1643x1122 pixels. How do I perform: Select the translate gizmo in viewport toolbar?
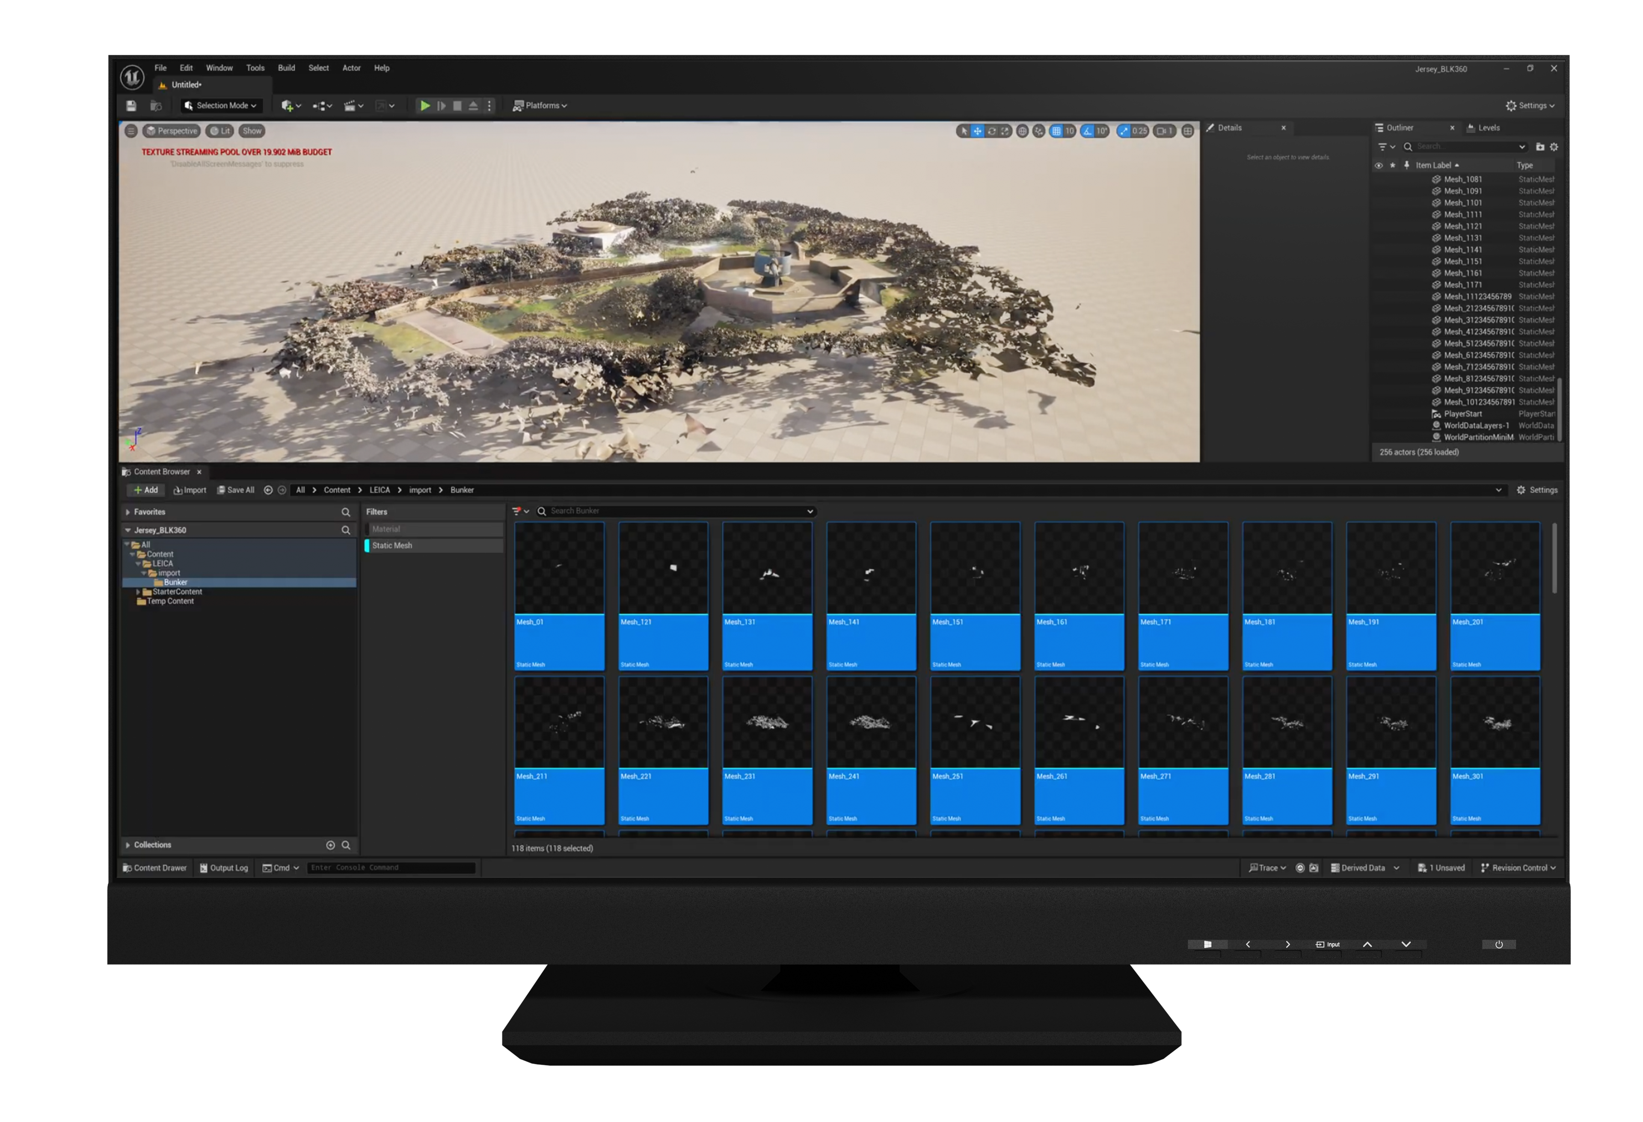pos(977,131)
